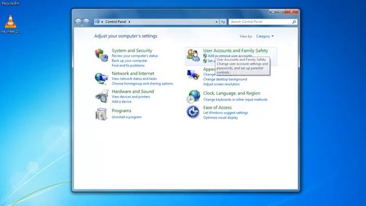Viewport: 366px width, 206px height.
Task: Open the View by Category dropdown
Action: coord(265,36)
